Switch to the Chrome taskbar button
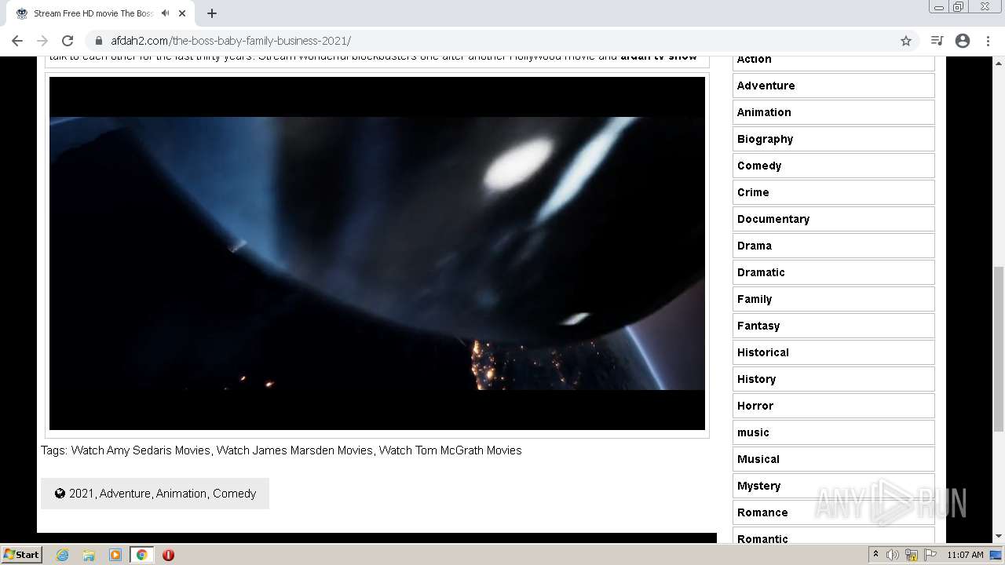This screenshot has height=565, width=1005. pos(142,555)
